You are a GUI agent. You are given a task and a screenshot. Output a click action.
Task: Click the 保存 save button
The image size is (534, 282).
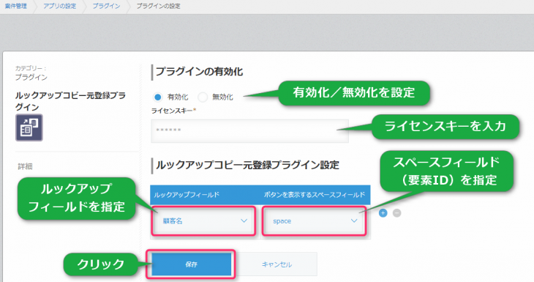coord(192,264)
